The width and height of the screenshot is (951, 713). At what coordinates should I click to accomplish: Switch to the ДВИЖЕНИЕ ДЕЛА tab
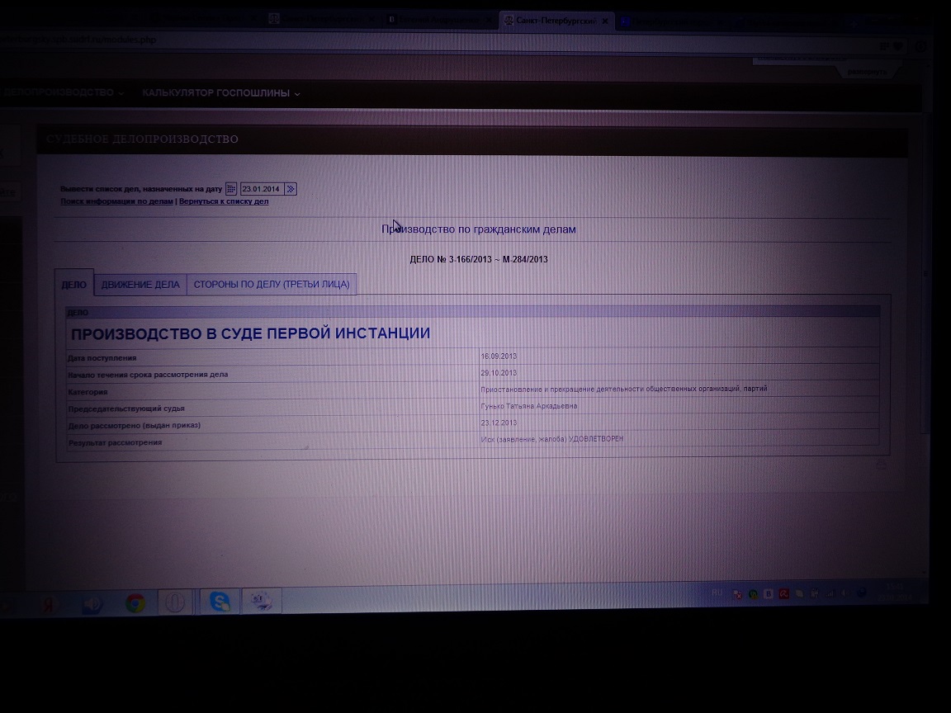click(x=140, y=285)
